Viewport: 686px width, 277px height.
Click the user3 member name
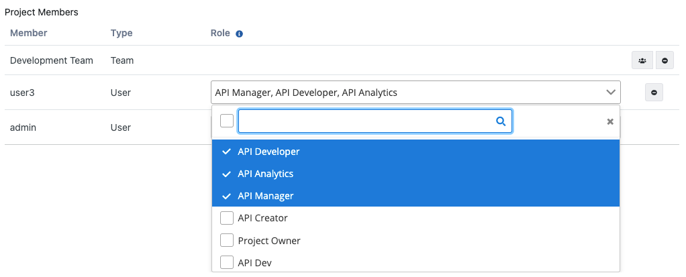tap(22, 93)
